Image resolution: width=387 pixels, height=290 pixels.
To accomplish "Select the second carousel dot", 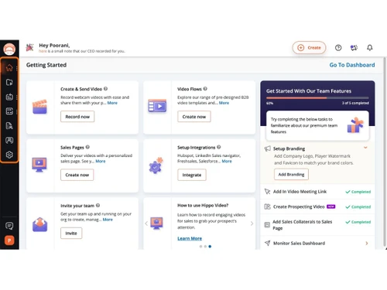I will (205, 247).
